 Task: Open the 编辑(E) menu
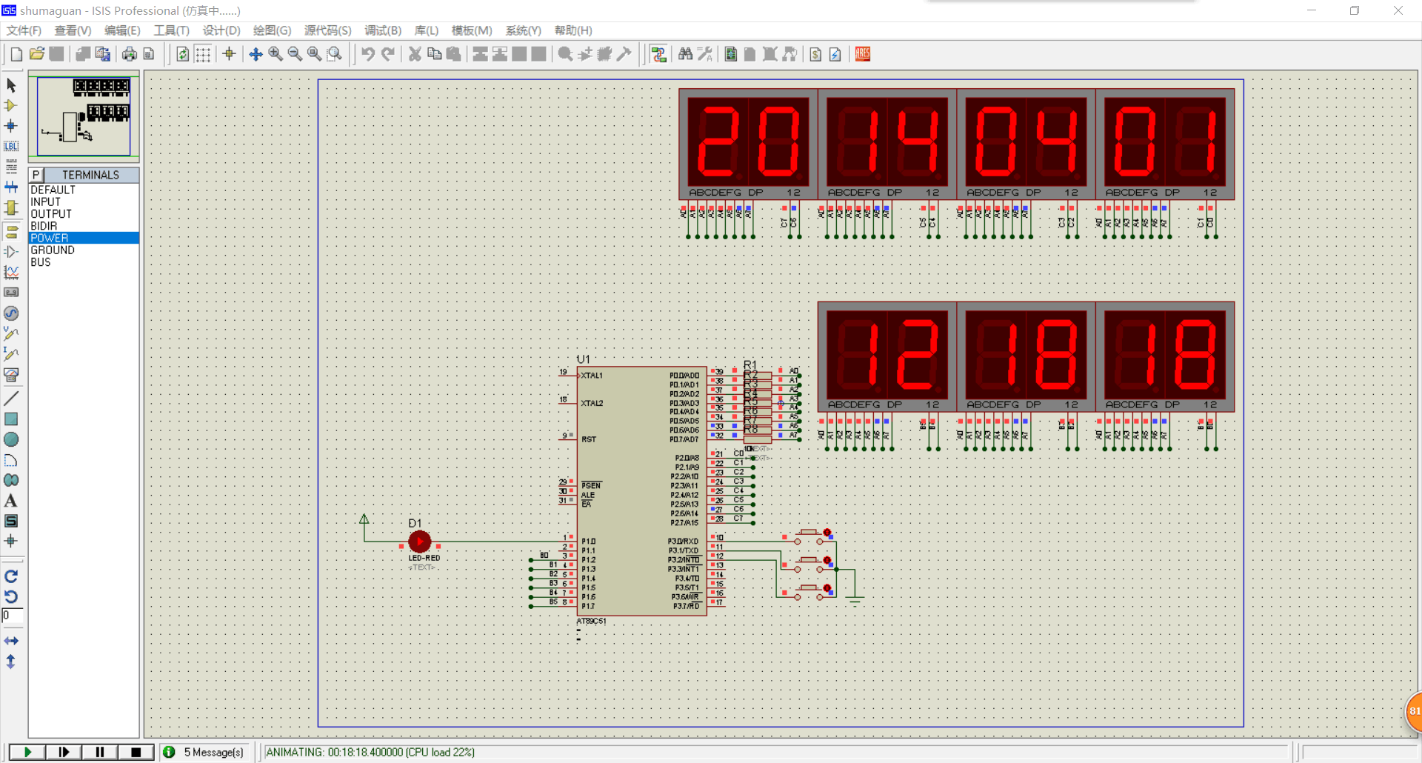pos(122,30)
